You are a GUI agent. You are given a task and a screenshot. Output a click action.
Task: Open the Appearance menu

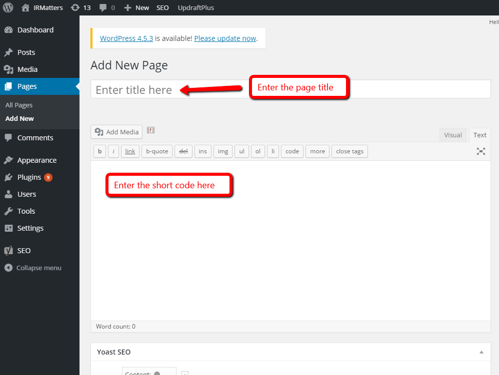(36, 160)
